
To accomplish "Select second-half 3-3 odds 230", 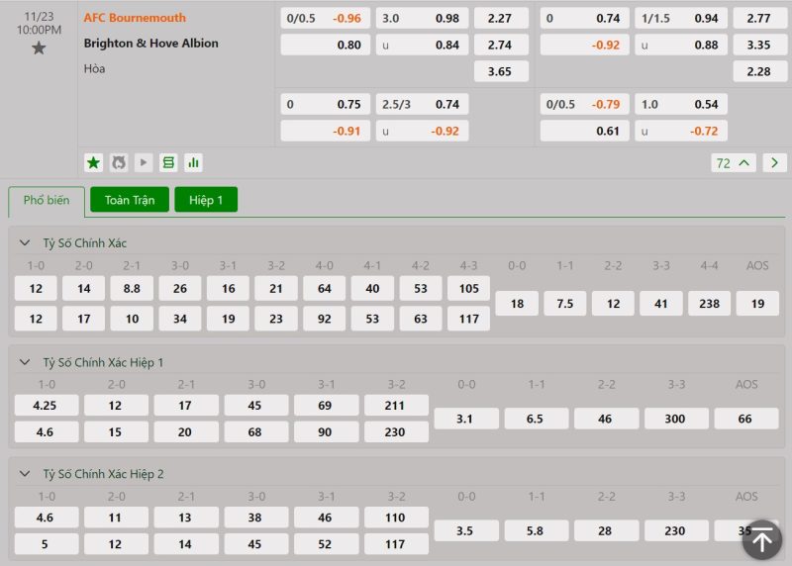I will (676, 530).
